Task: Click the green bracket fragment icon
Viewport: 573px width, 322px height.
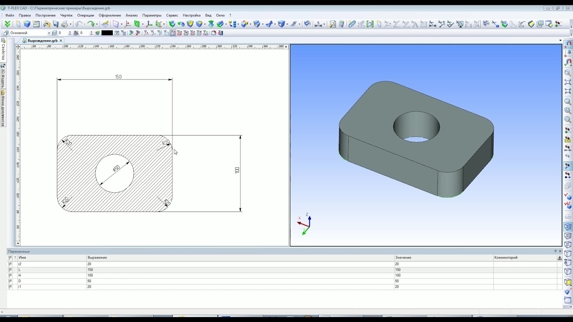Action: pos(370,24)
